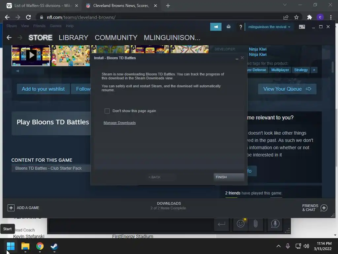
Task: Open Chrome extensions puzzle icon
Action: [x=309, y=17]
